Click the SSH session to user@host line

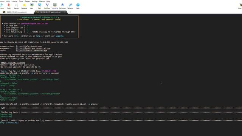25,23
